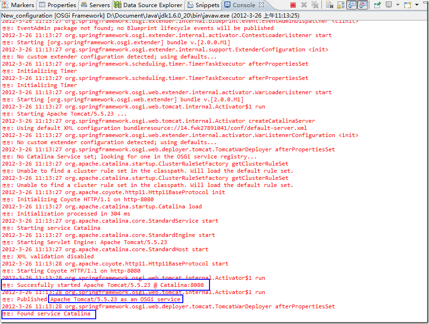Image resolution: width=429 pixels, height=324 pixels.
Task: Remove all terminated launches via double X icon
Action: click(315, 5)
